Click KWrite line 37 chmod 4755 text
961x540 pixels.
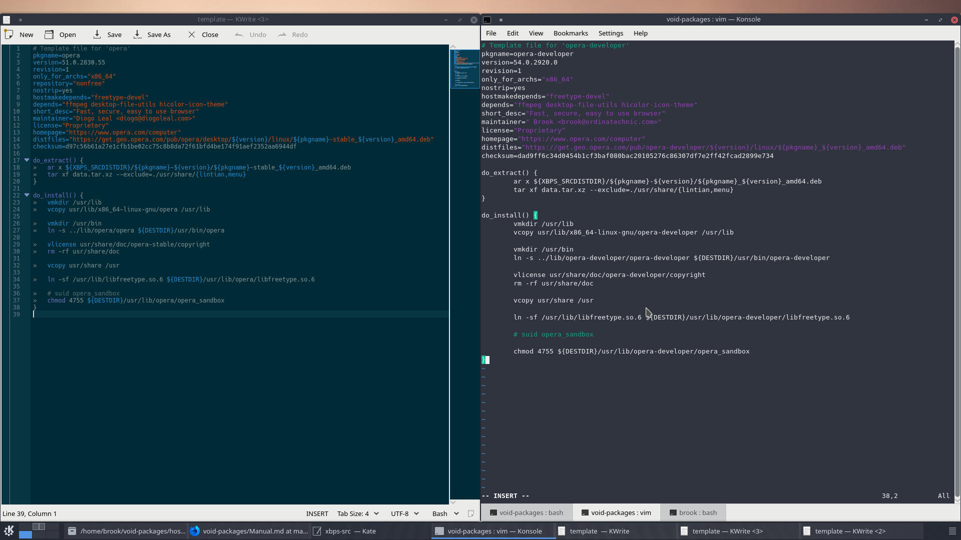136,300
